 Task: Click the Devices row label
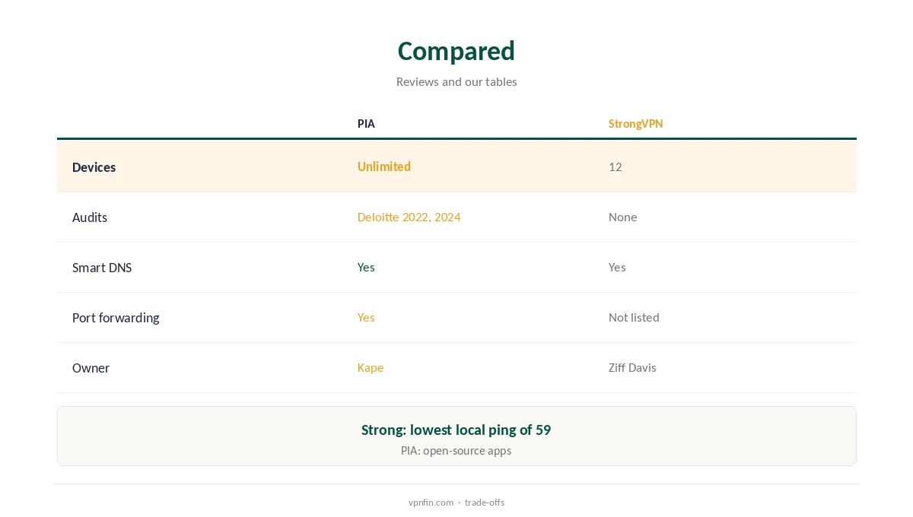click(x=94, y=167)
